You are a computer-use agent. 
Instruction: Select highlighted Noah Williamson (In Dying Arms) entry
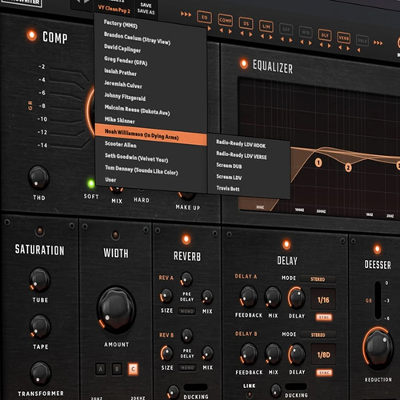click(x=151, y=134)
